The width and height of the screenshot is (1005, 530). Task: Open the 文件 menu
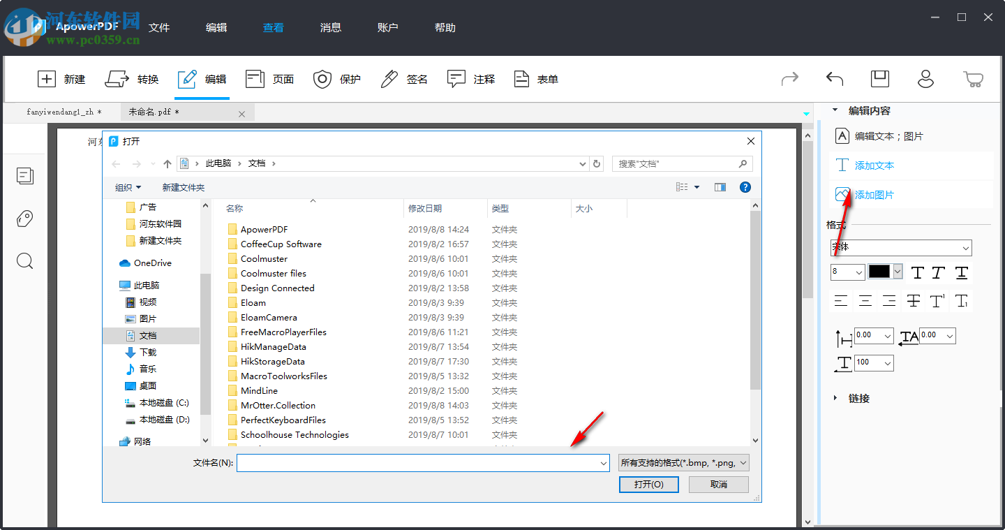tap(159, 27)
